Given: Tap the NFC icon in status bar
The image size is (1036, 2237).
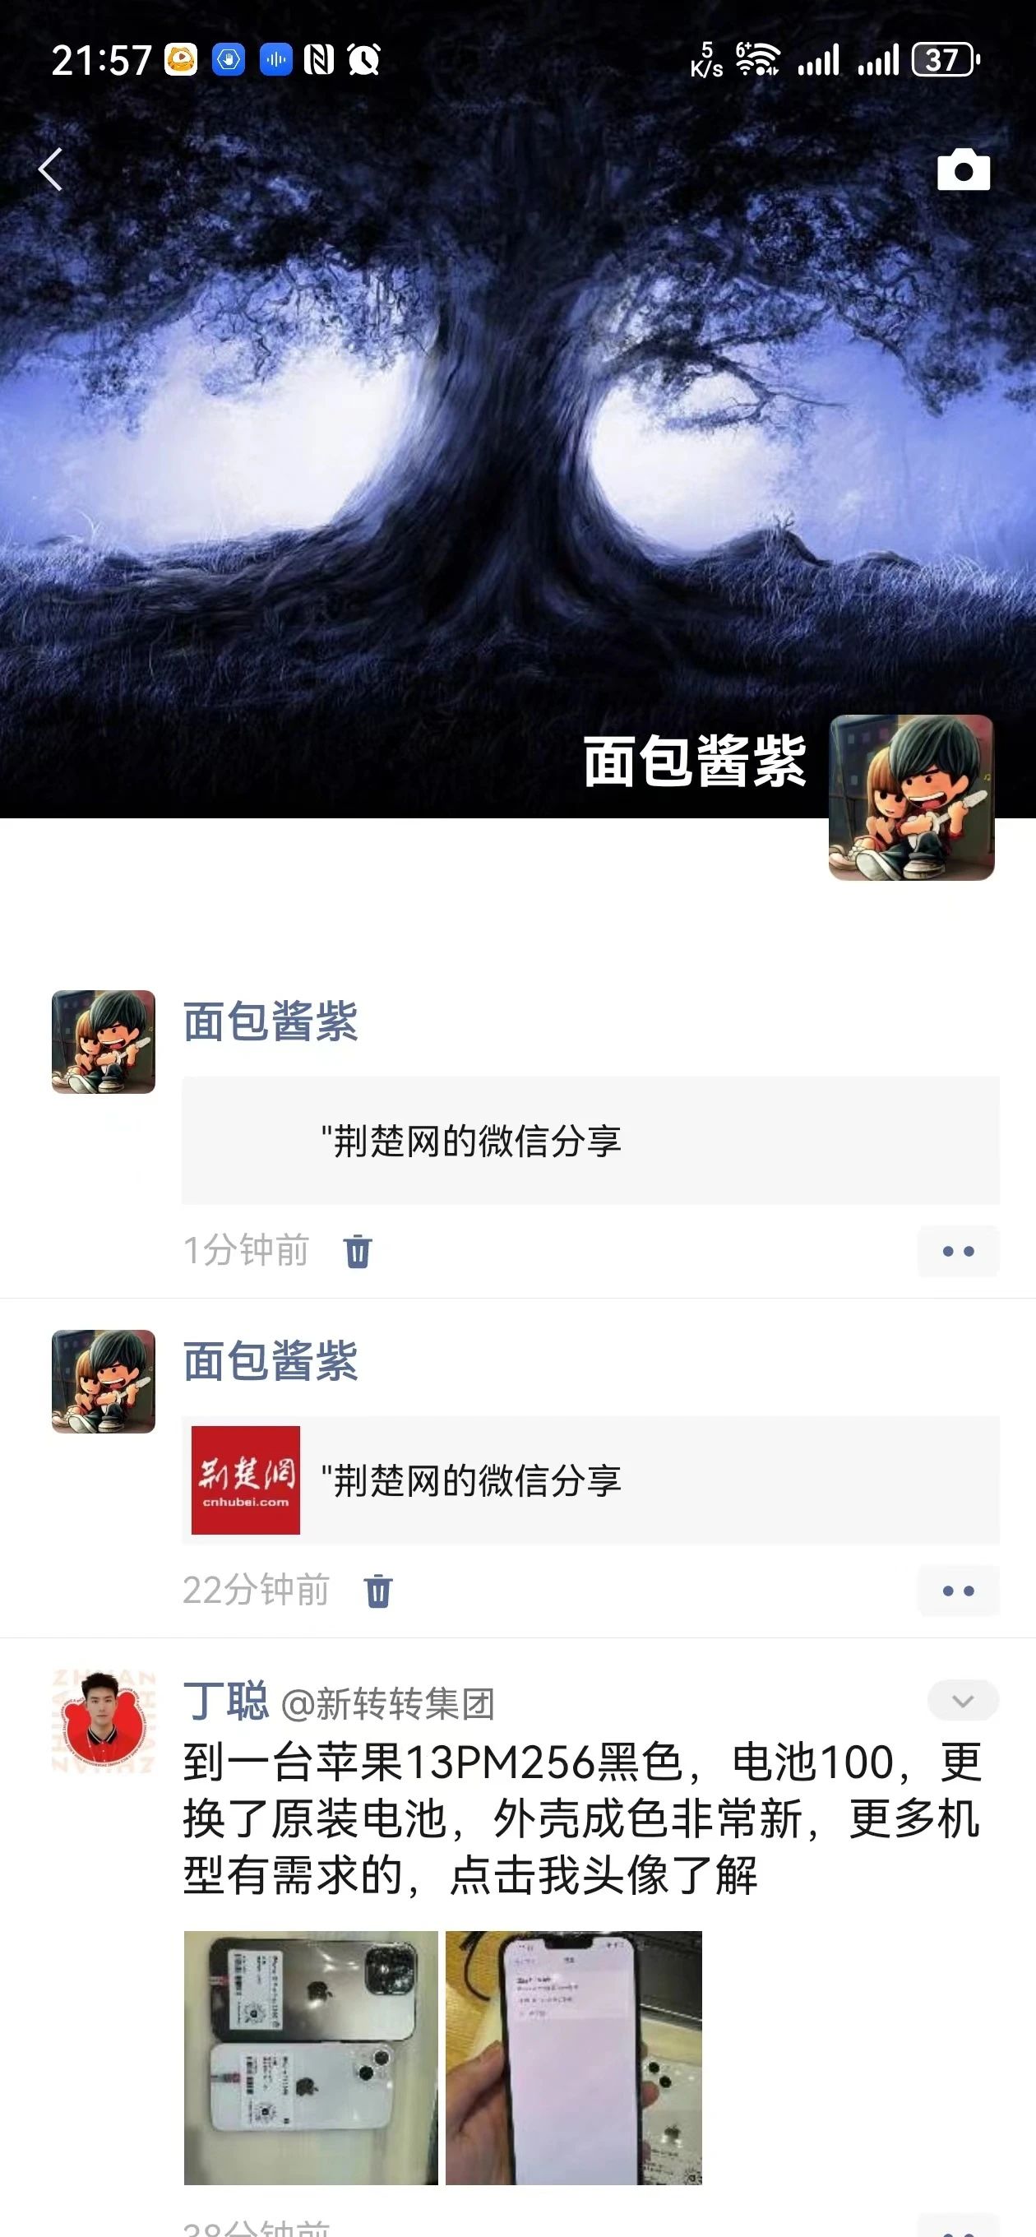Looking at the screenshot, I should (319, 60).
